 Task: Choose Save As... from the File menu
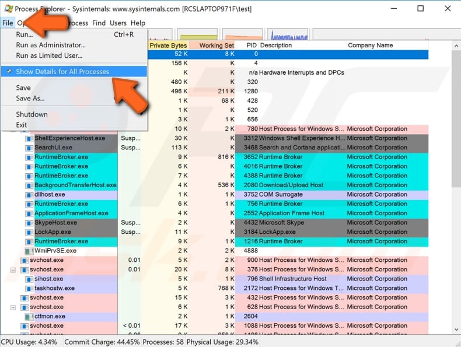click(74, 99)
